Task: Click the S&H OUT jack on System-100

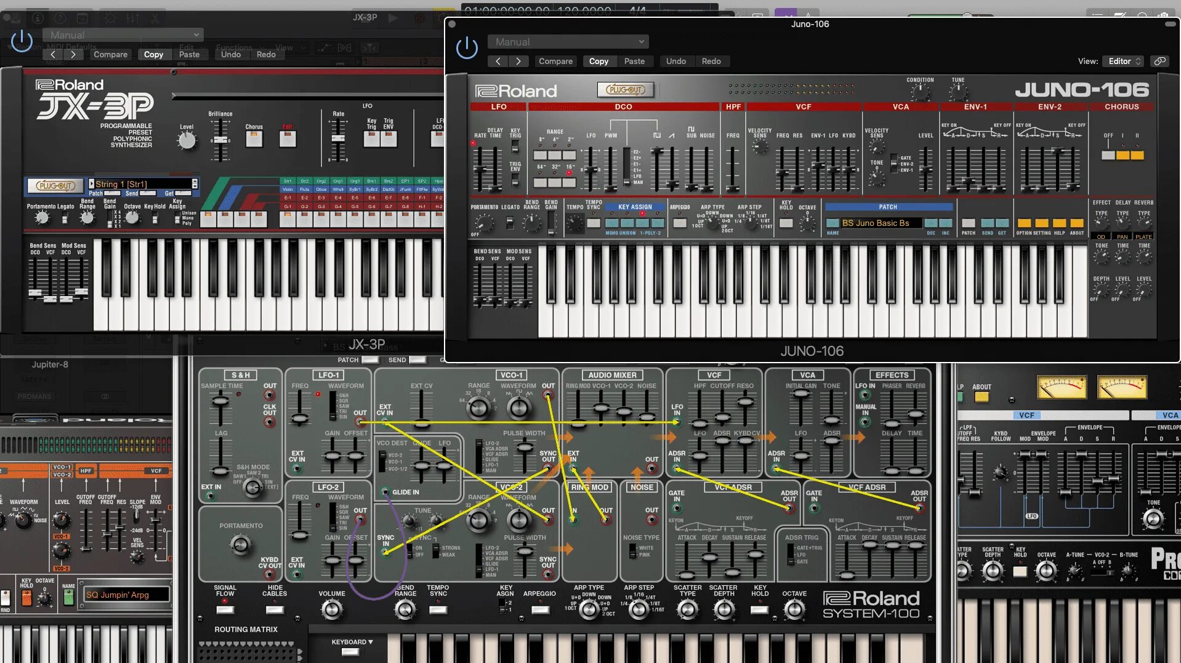Action: [270, 396]
